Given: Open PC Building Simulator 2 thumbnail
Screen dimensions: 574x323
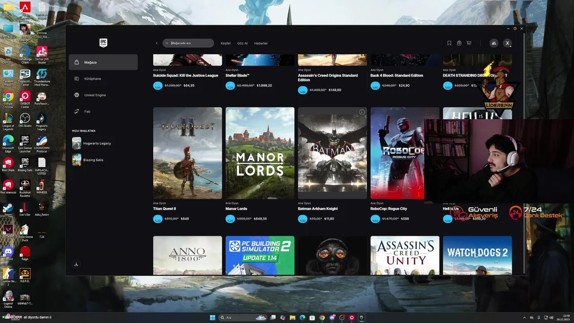Looking at the screenshot, I should tap(260, 255).
